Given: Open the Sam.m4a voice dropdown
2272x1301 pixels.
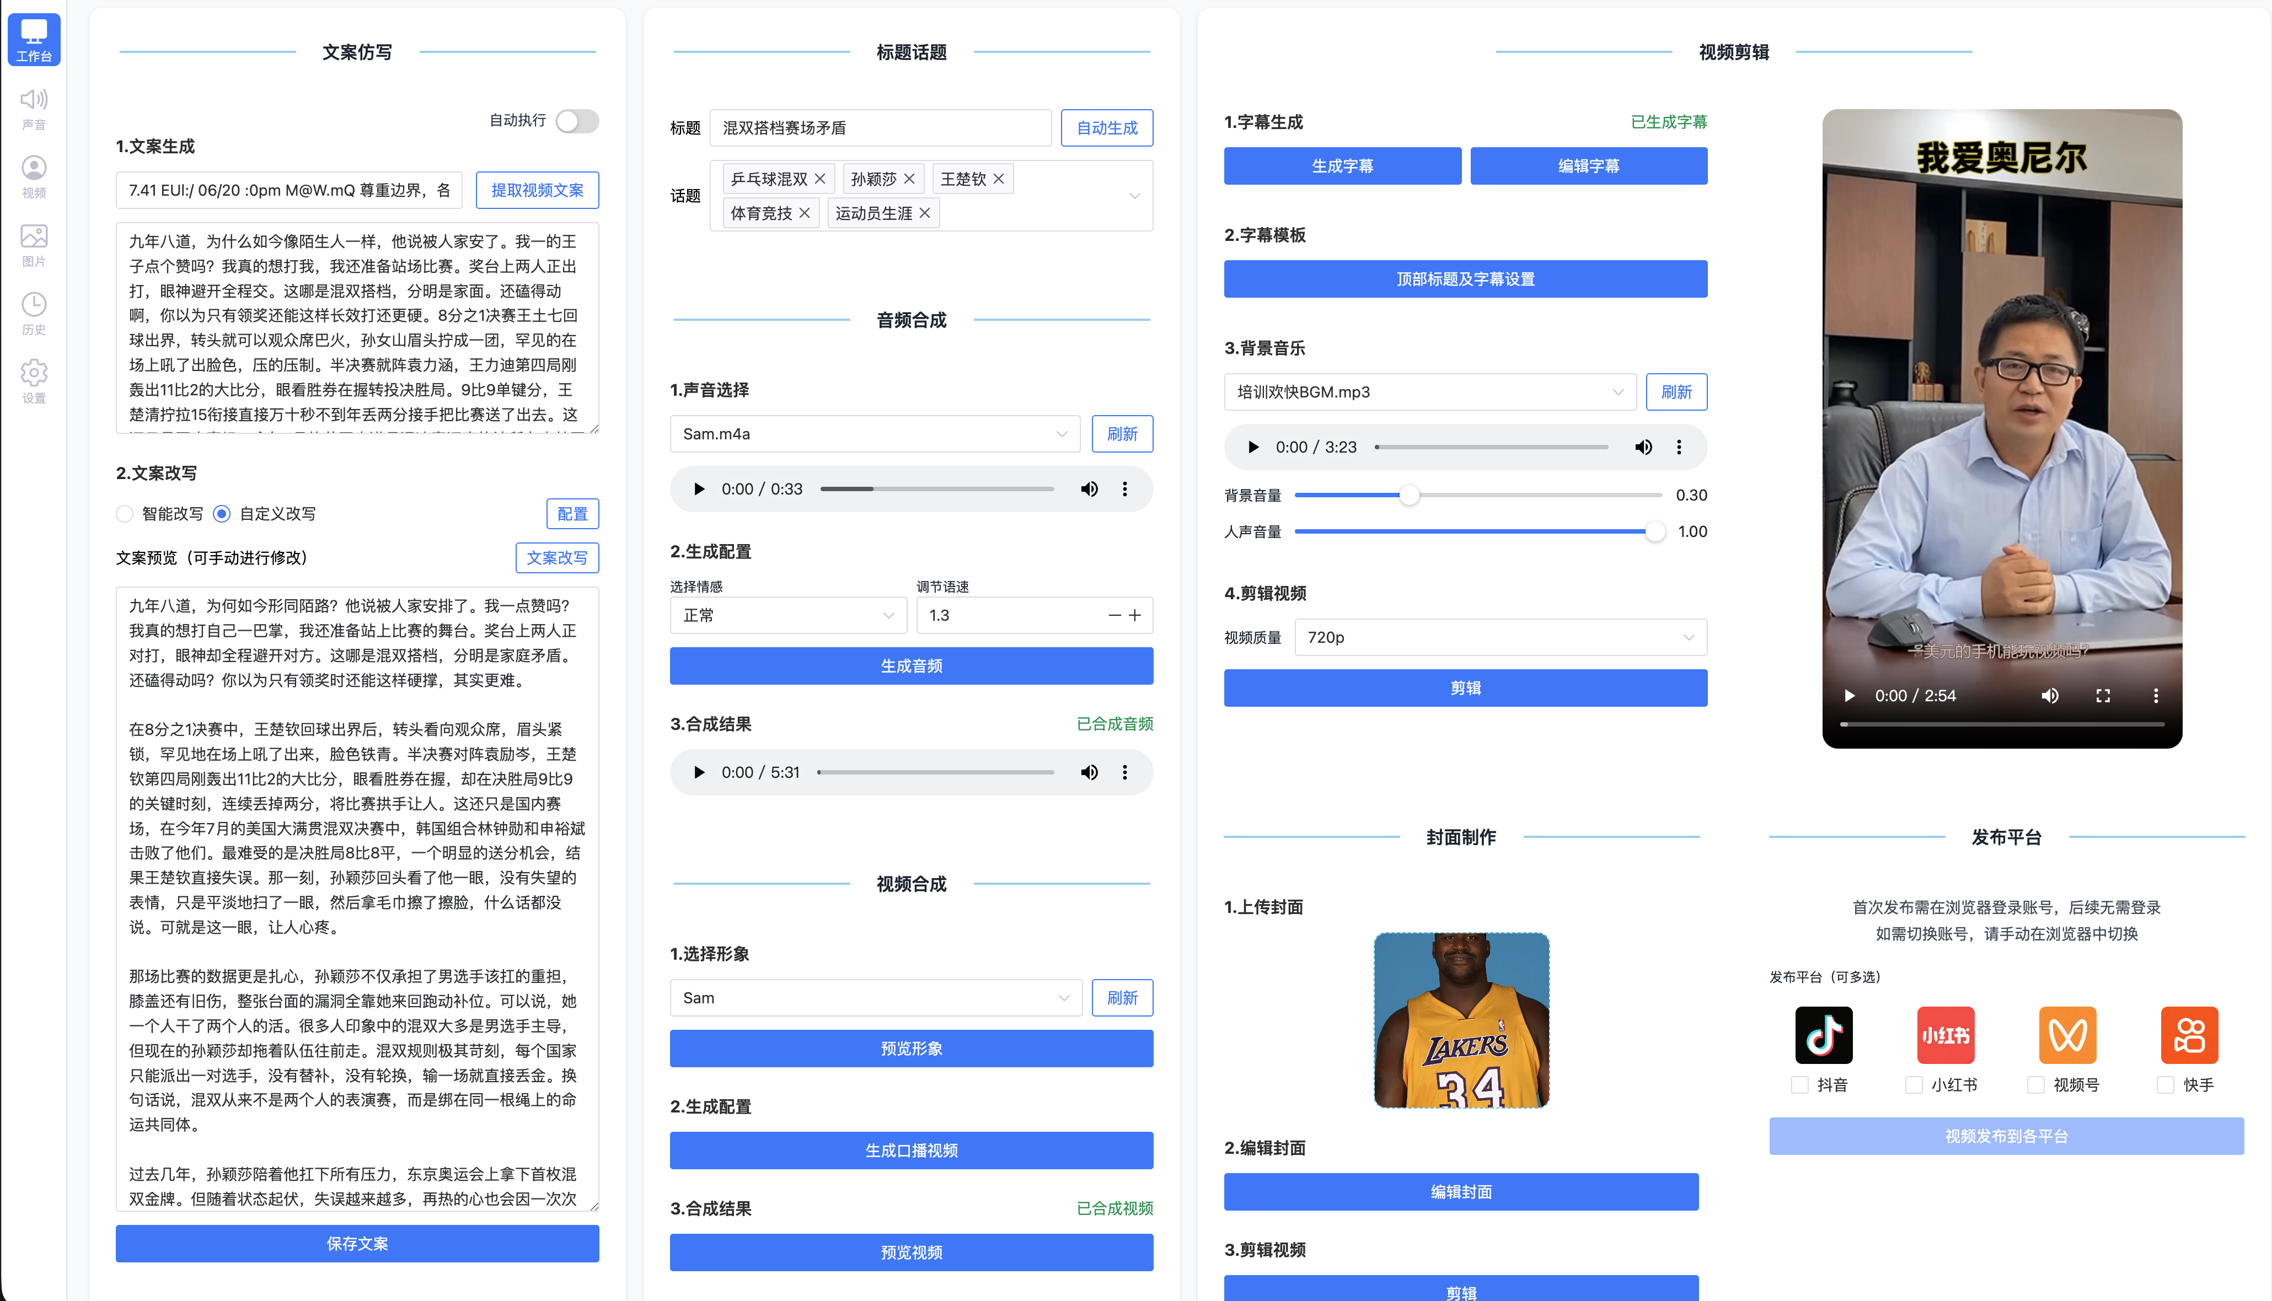Looking at the screenshot, I should coord(875,434).
